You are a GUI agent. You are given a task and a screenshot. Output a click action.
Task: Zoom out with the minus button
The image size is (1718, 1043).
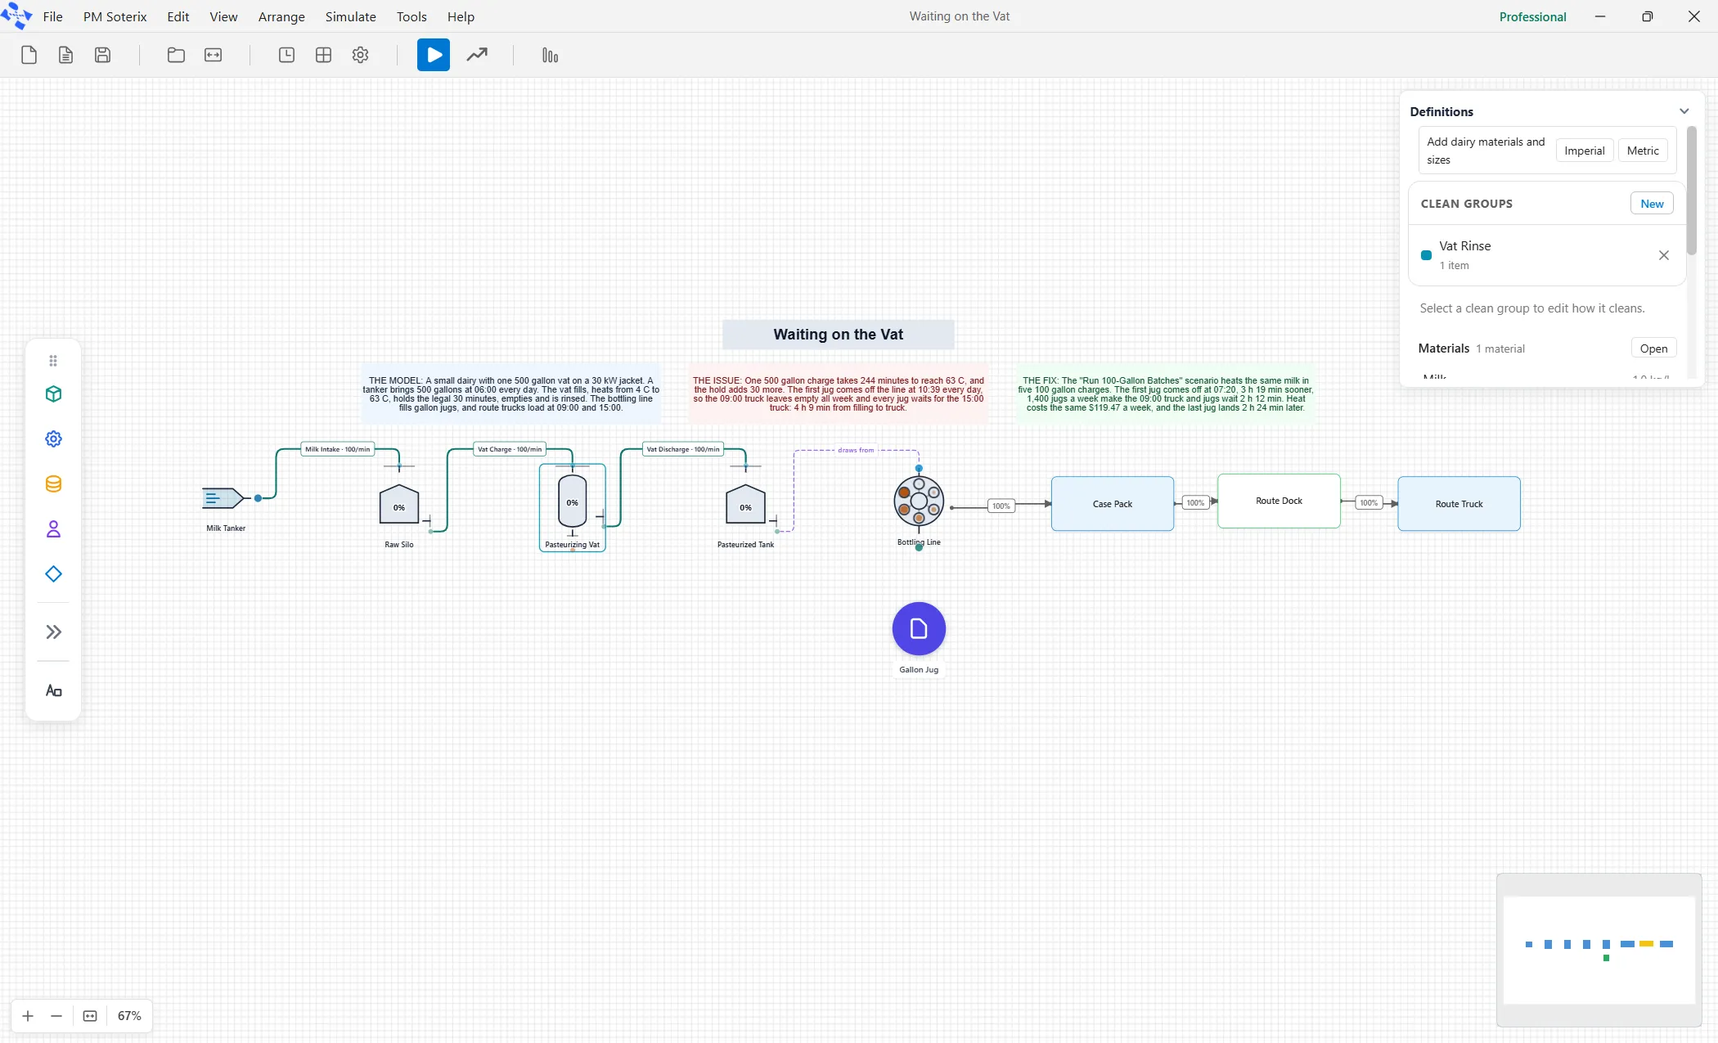coord(56,1016)
